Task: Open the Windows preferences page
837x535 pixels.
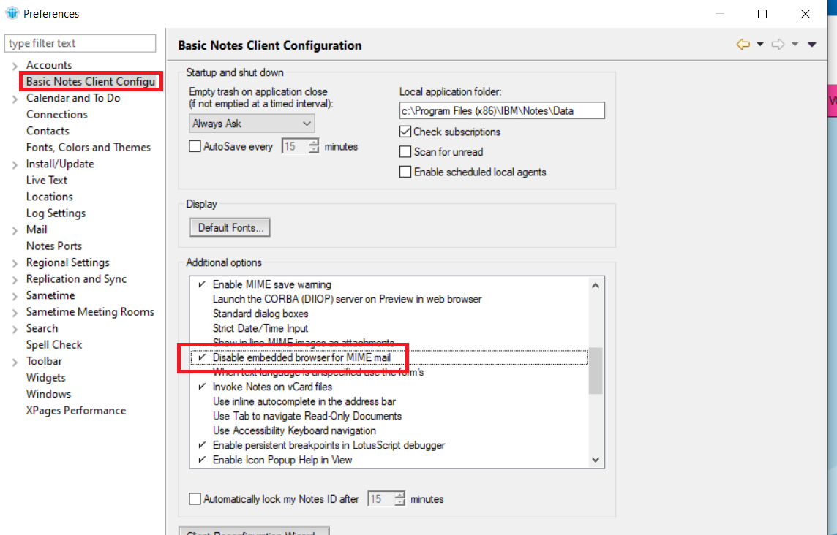Action: point(48,394)
